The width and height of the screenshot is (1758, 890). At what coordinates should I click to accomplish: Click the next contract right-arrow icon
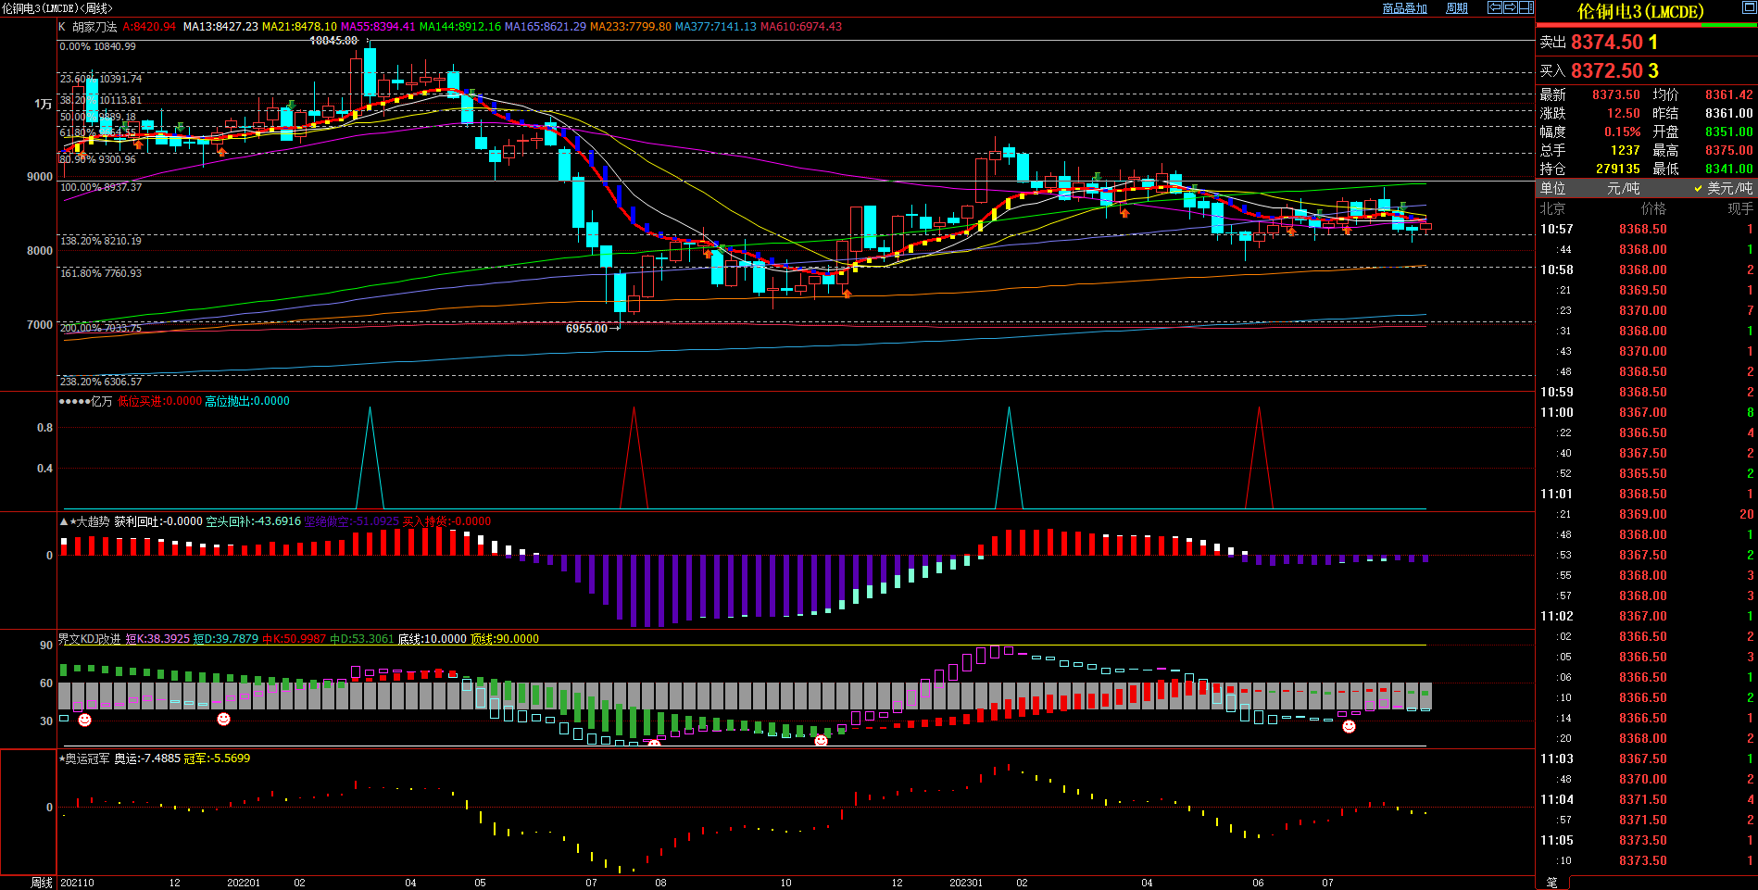pos(1510,7)
